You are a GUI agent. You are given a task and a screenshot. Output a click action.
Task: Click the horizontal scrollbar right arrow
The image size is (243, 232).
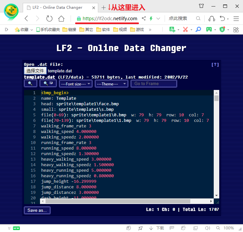click(211, 201)
